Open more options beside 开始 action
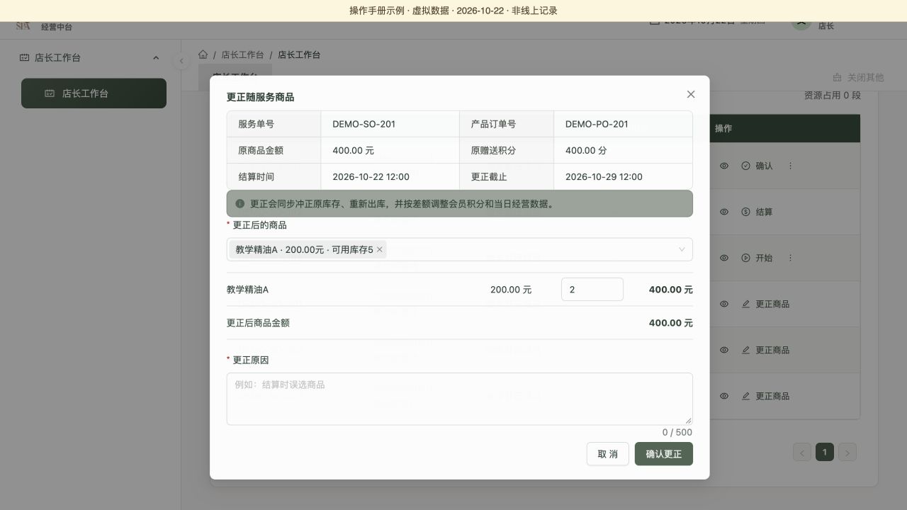The width and height of the screenshot is (907, 510). pyautogui.click(x=791, y=258)
